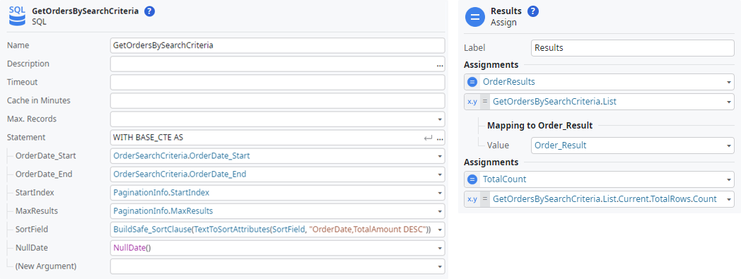Open the (New Argument) dropdown
The width and height of the screenshot is (741, 279).
click(x=440, y=266)
